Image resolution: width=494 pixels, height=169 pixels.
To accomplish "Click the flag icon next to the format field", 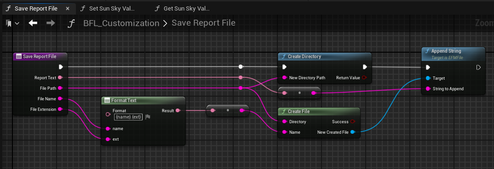I will coord(148,117).
